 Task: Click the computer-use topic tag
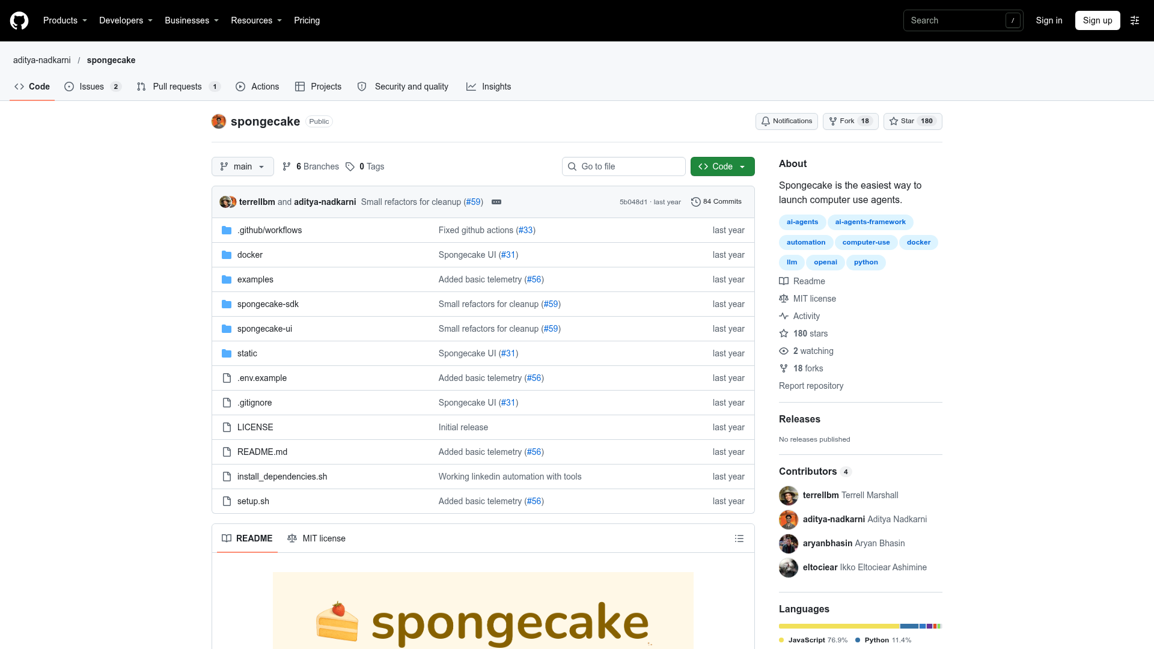pyautogui.click(x=866, y=243)
